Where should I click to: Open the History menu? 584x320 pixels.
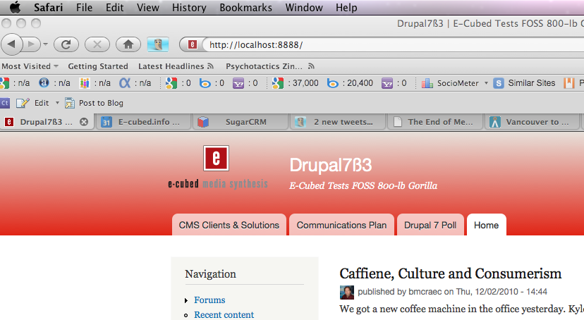tap(189, 8)
